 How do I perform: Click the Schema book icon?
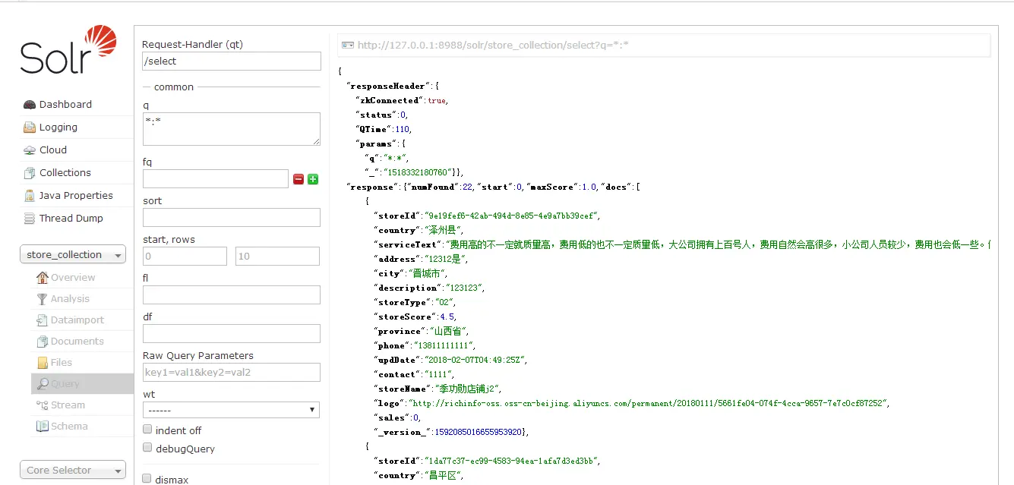coord(43,427)
